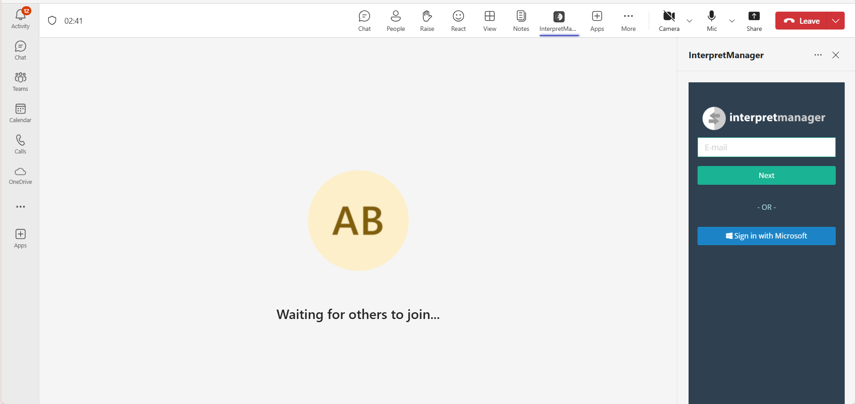
Task: Show more sidebar apps ellipsis
Action: tap(21, 207)
